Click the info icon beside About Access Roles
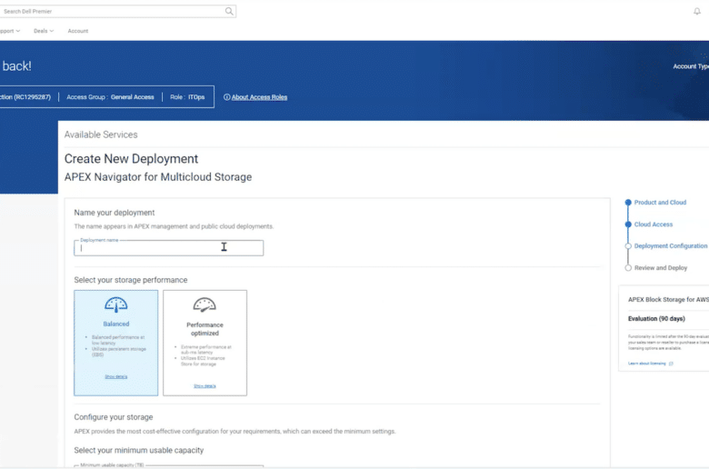 (x=226, y=97)
